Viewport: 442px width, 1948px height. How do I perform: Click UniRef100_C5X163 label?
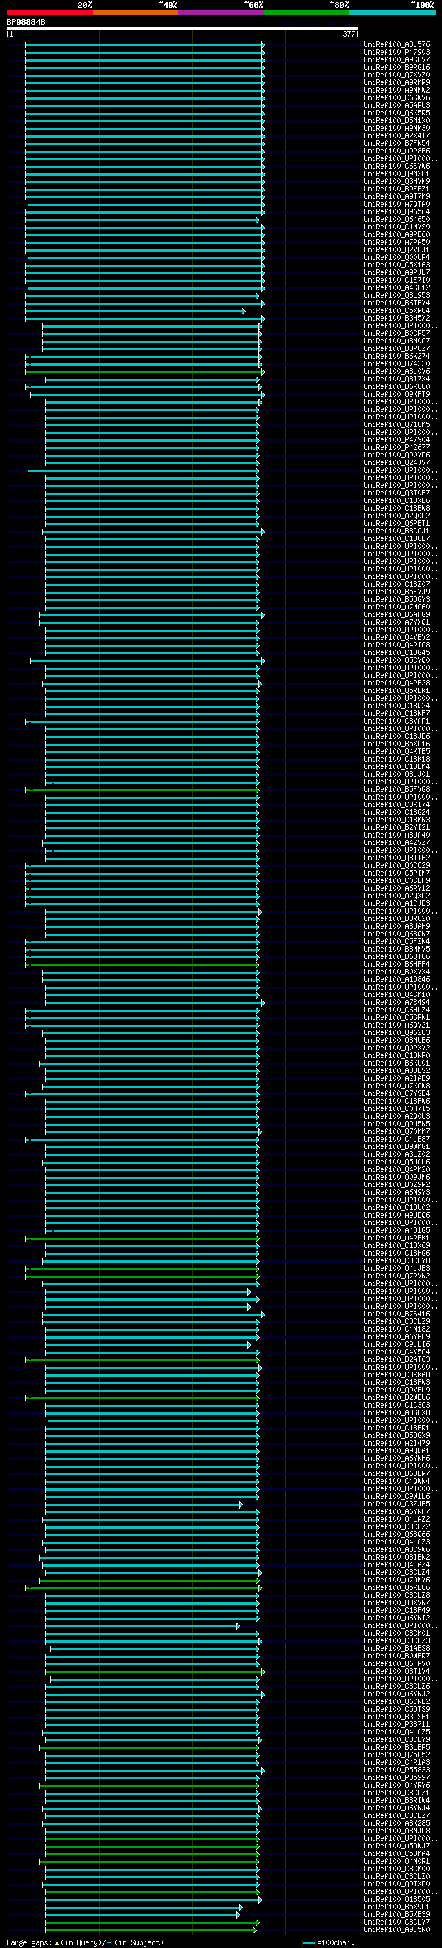tap(396, 265)
